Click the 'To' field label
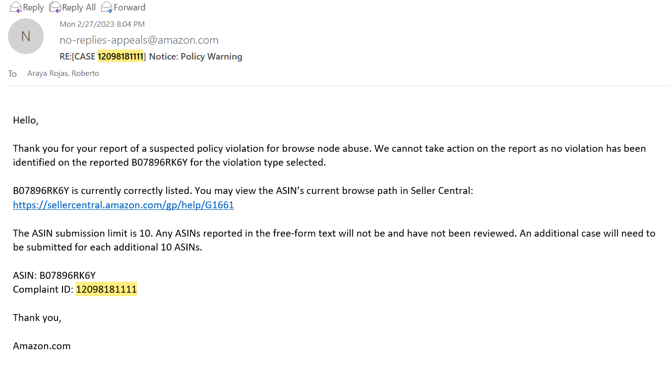The width and height of the screenshot is (670, 380). tap(12, 74)
